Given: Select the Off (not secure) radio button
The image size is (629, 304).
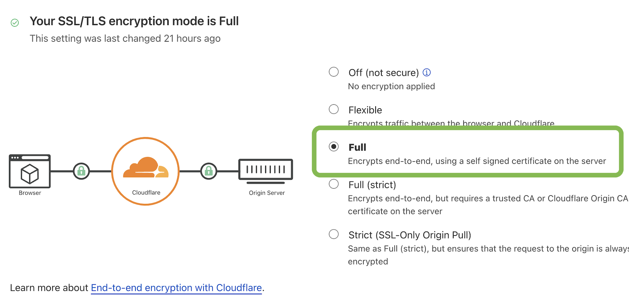Looking at the screenshot, I should pyautogui.click(x=334, y=72).
